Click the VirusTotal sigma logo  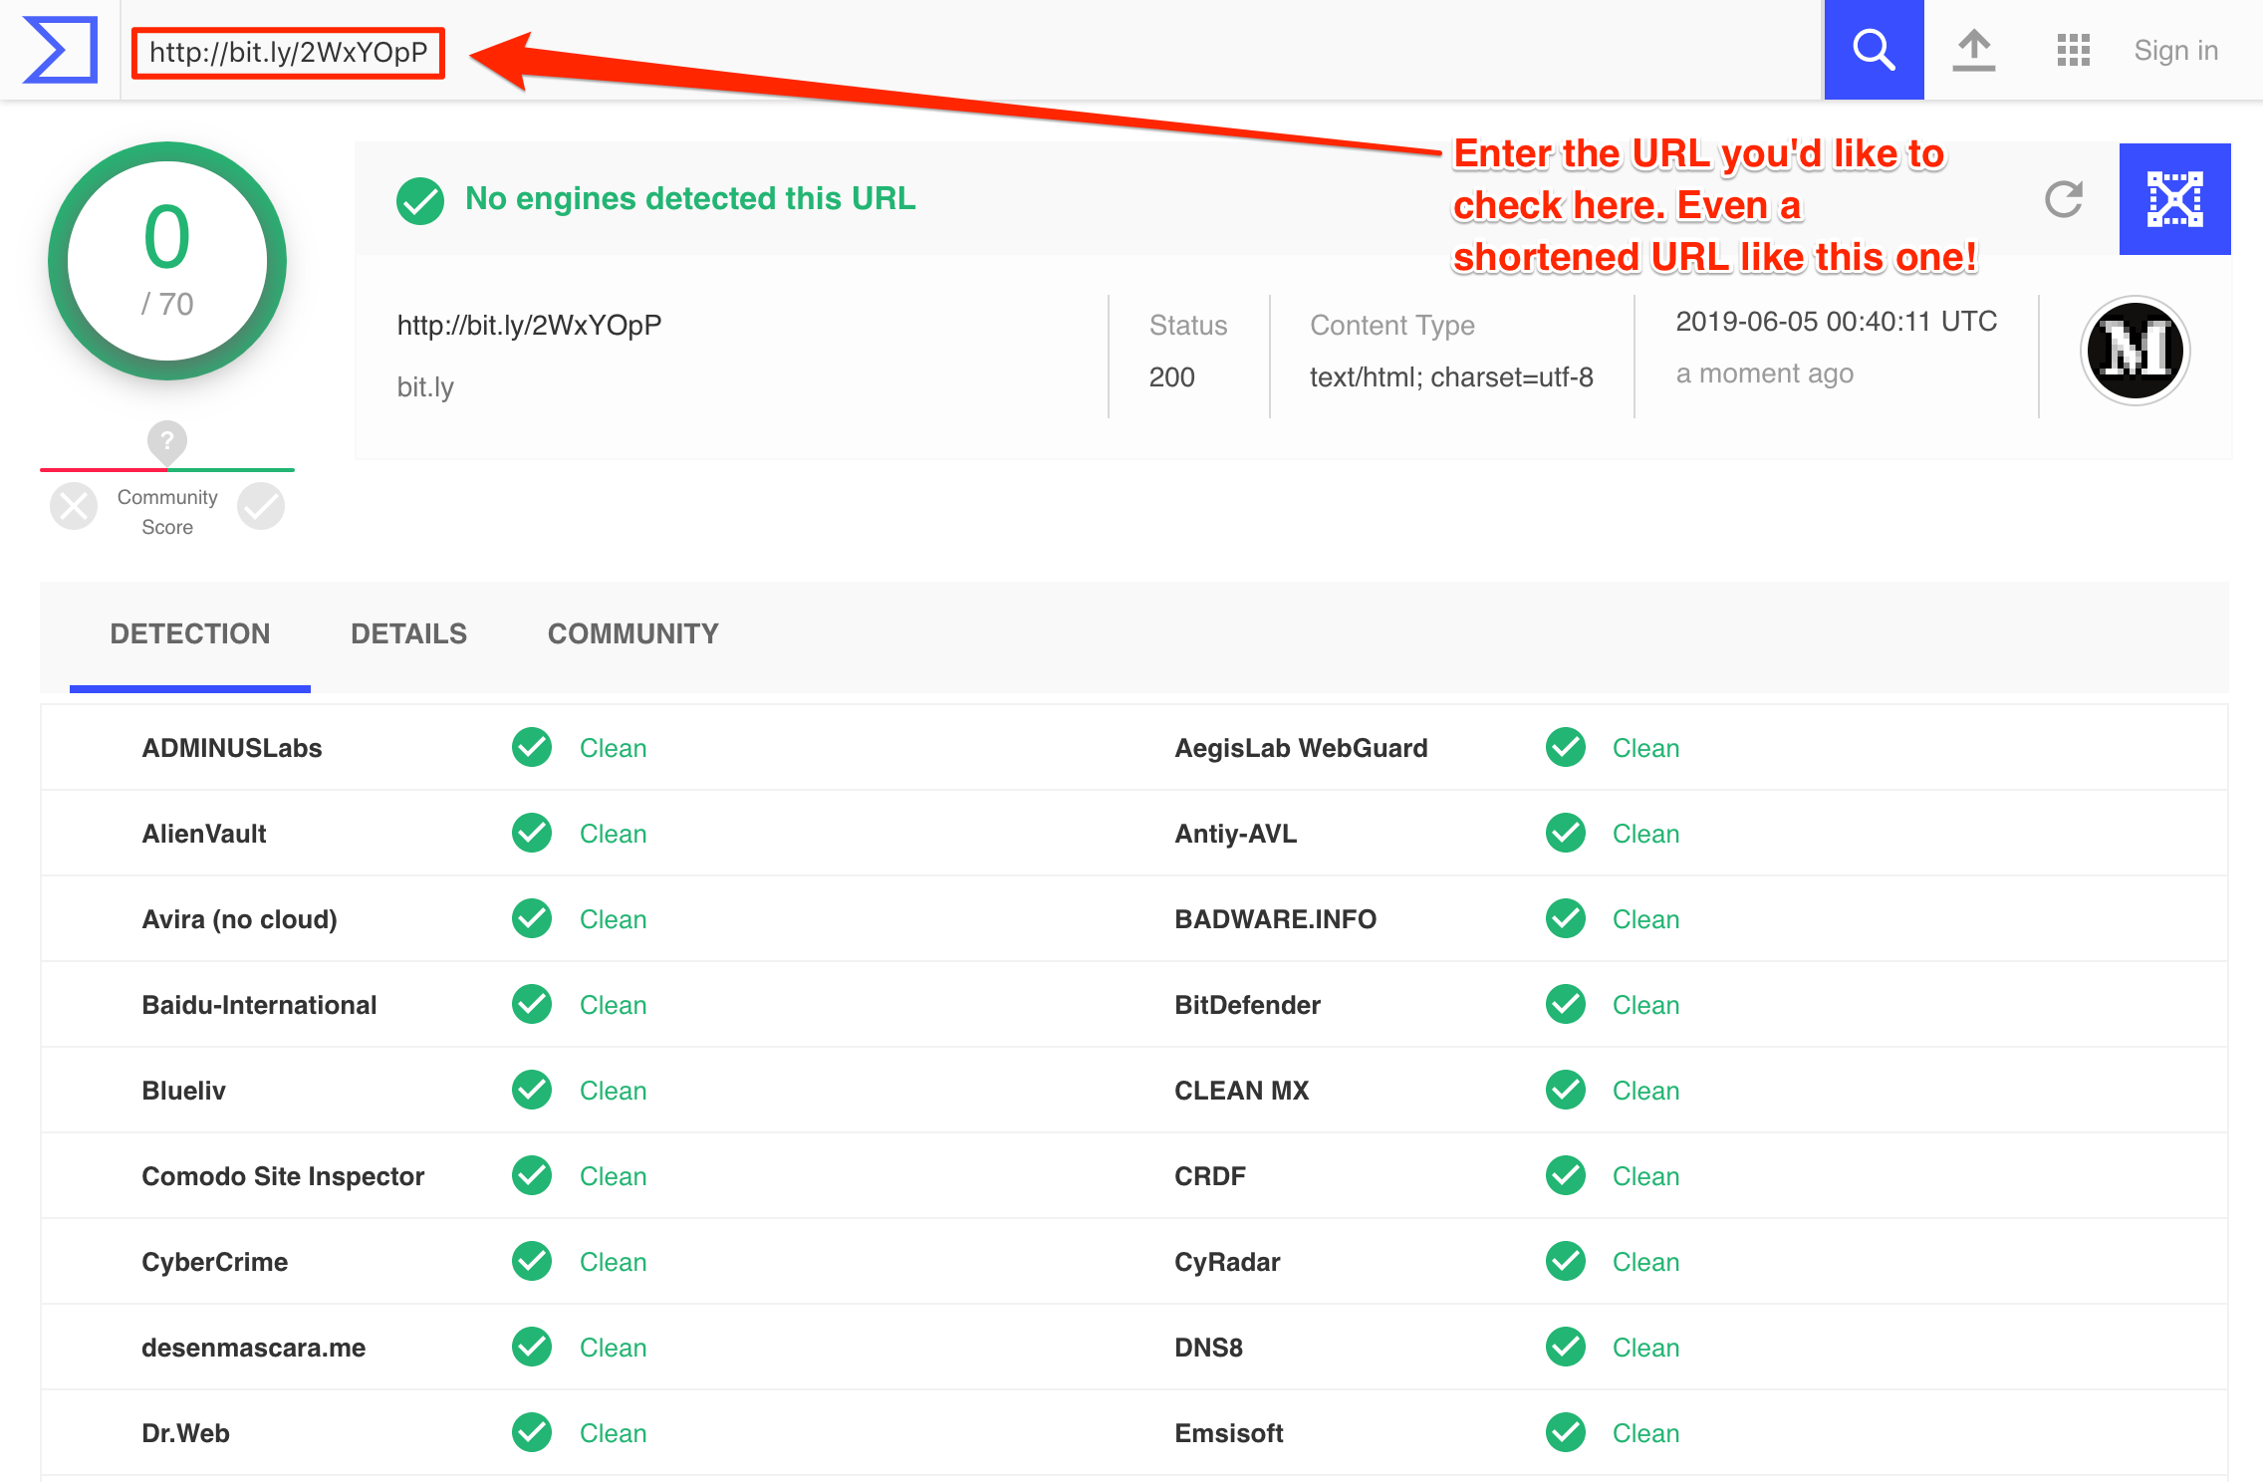(x=60, y=50)
